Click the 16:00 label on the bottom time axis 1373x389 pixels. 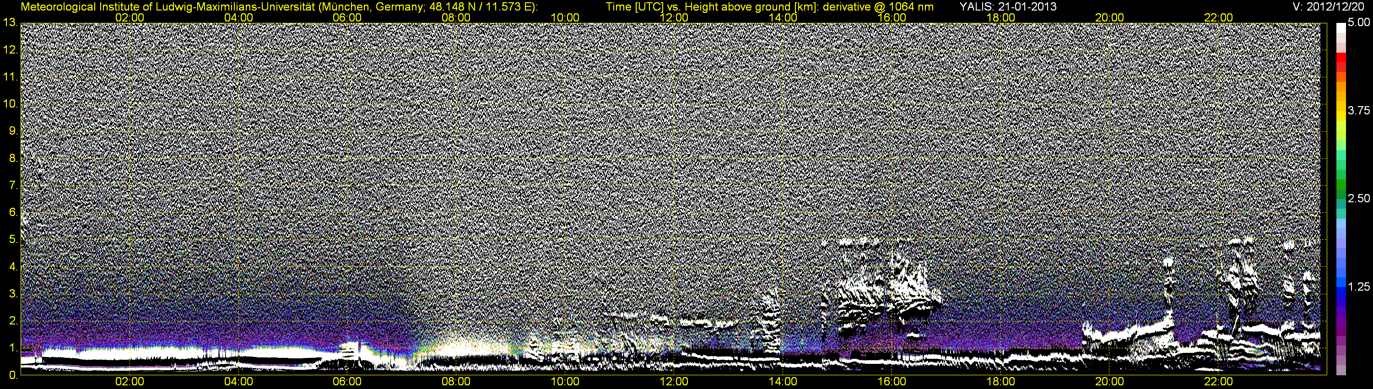pos(892,382)
